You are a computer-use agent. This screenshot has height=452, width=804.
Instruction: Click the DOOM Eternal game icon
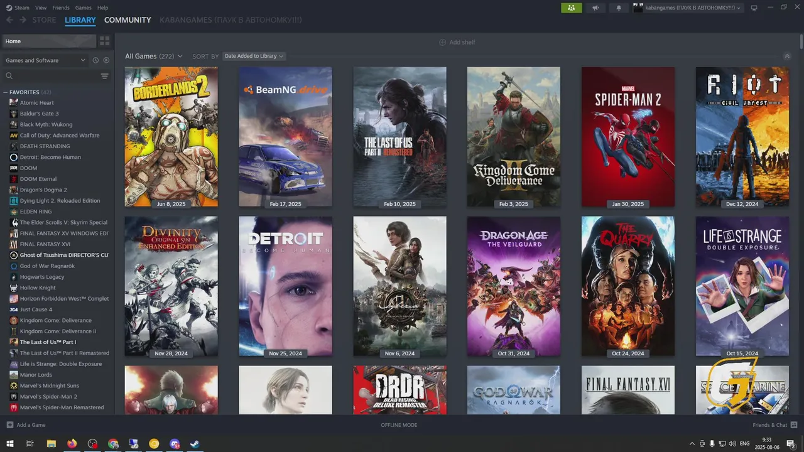pyautogui.click(x=13, y=179)
